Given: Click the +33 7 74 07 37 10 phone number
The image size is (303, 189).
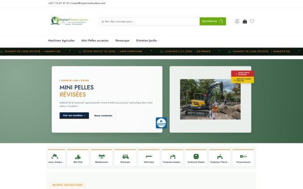Looking at the screenshot, I should (58, 3).
